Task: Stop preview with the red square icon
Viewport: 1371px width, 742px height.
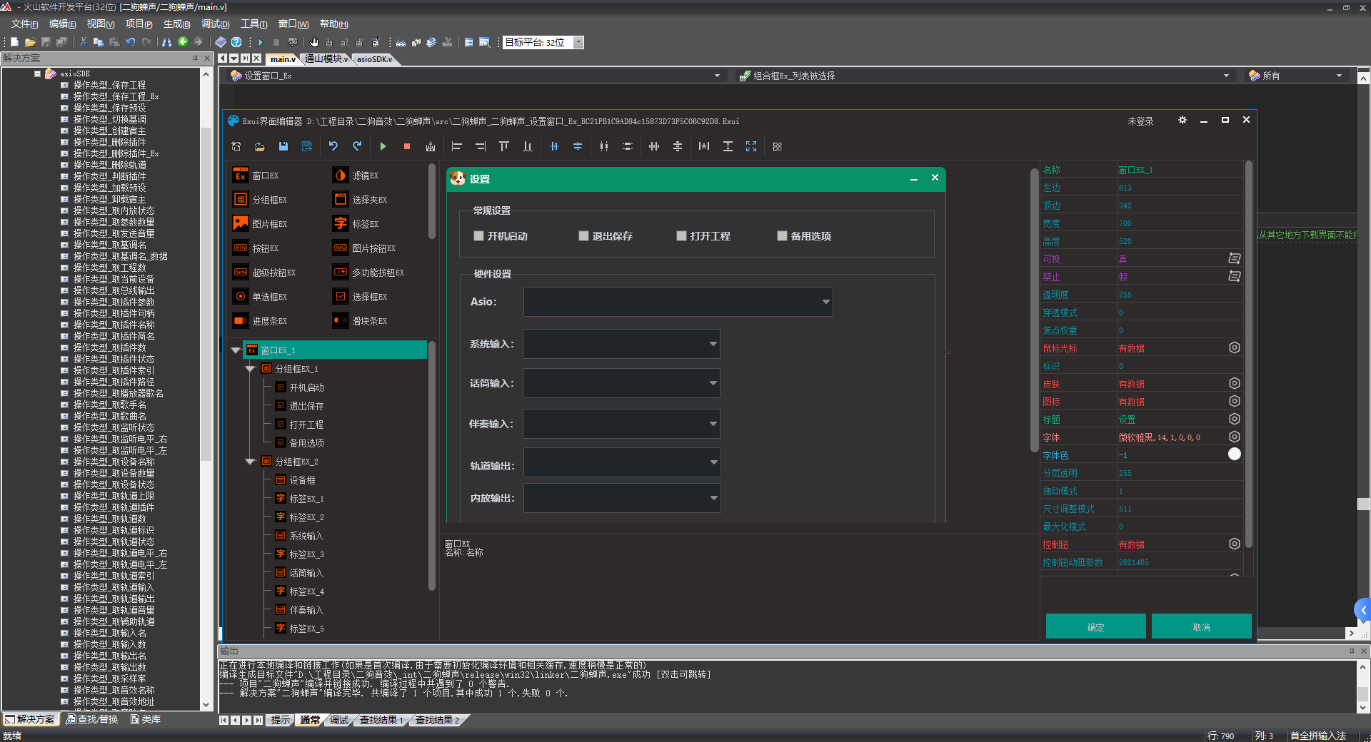Action: coord(407,146)
